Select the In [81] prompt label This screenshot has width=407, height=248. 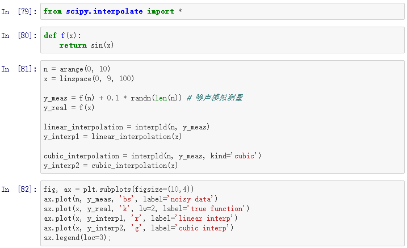(x=19, y=69)
